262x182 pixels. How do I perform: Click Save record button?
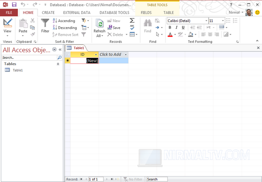pos(114,28)
